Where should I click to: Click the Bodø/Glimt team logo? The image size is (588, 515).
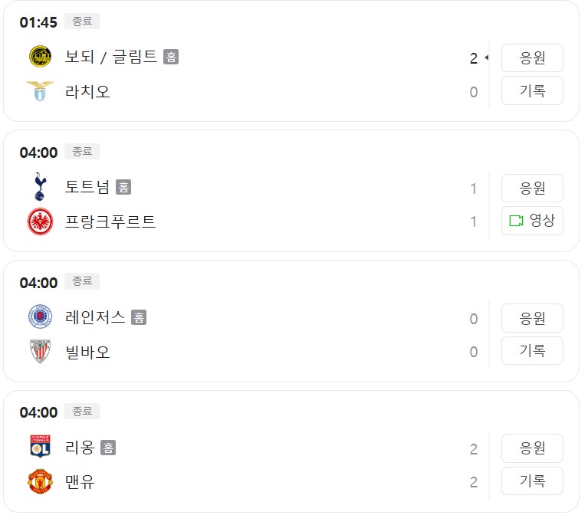click(x=40, y=57)
